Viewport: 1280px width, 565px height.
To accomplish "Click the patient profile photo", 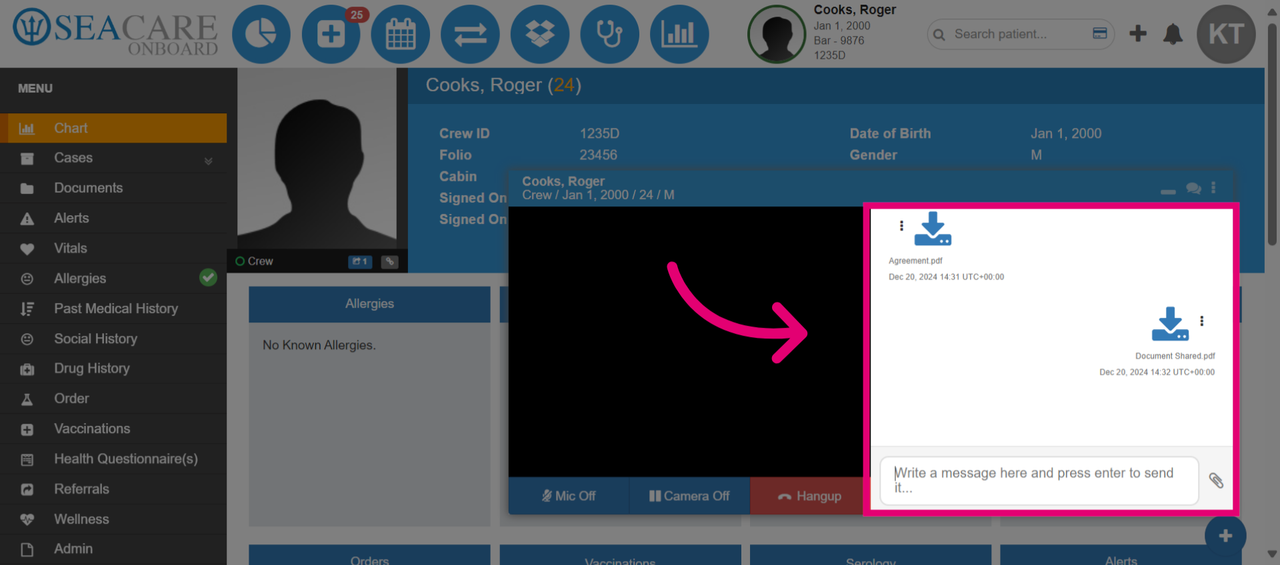I will (317, 159).
